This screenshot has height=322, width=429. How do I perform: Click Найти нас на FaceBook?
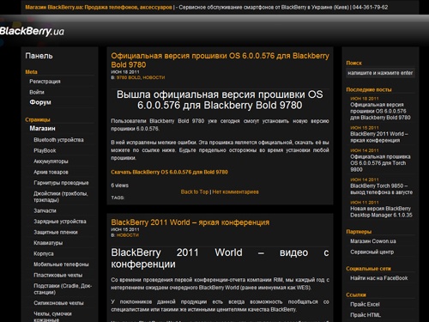379,278
